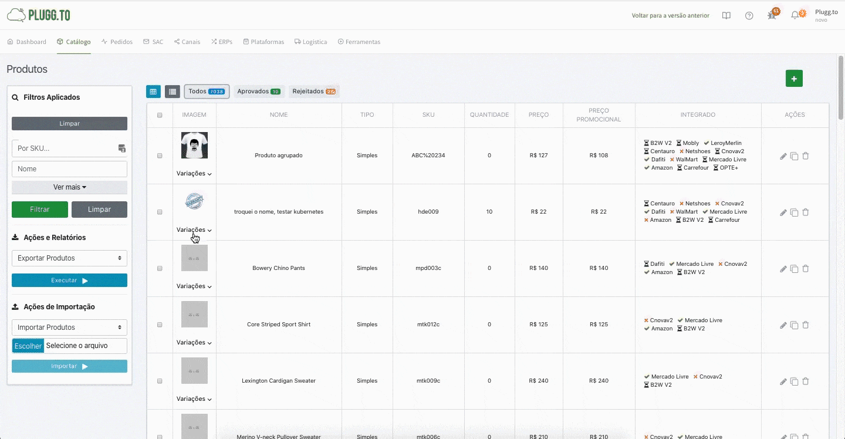Open the Dashboard menu
Viewport: 845px width, 439px height.
(26, 42)
